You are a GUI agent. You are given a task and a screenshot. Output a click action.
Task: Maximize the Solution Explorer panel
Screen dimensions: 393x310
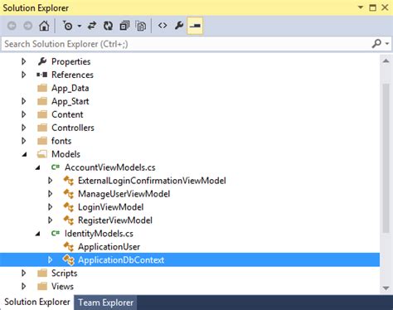372,7
